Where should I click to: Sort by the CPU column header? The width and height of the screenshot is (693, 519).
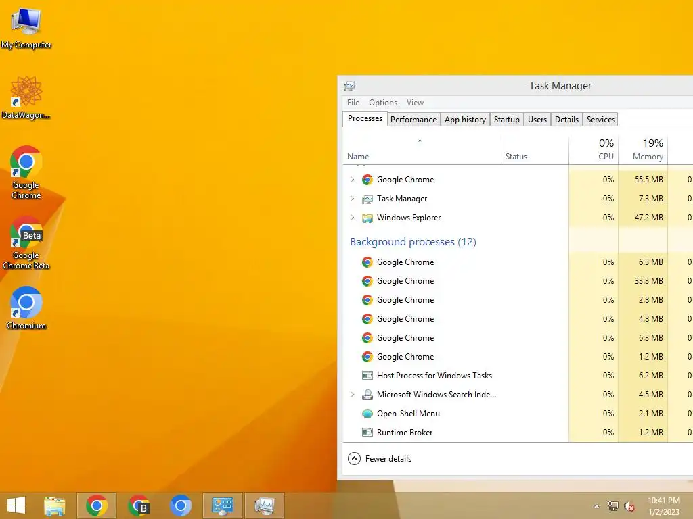click(x=594, y=150)
